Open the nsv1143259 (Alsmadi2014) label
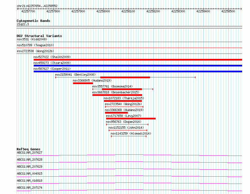This screenshot has width=250, height=194. [131, 133]
